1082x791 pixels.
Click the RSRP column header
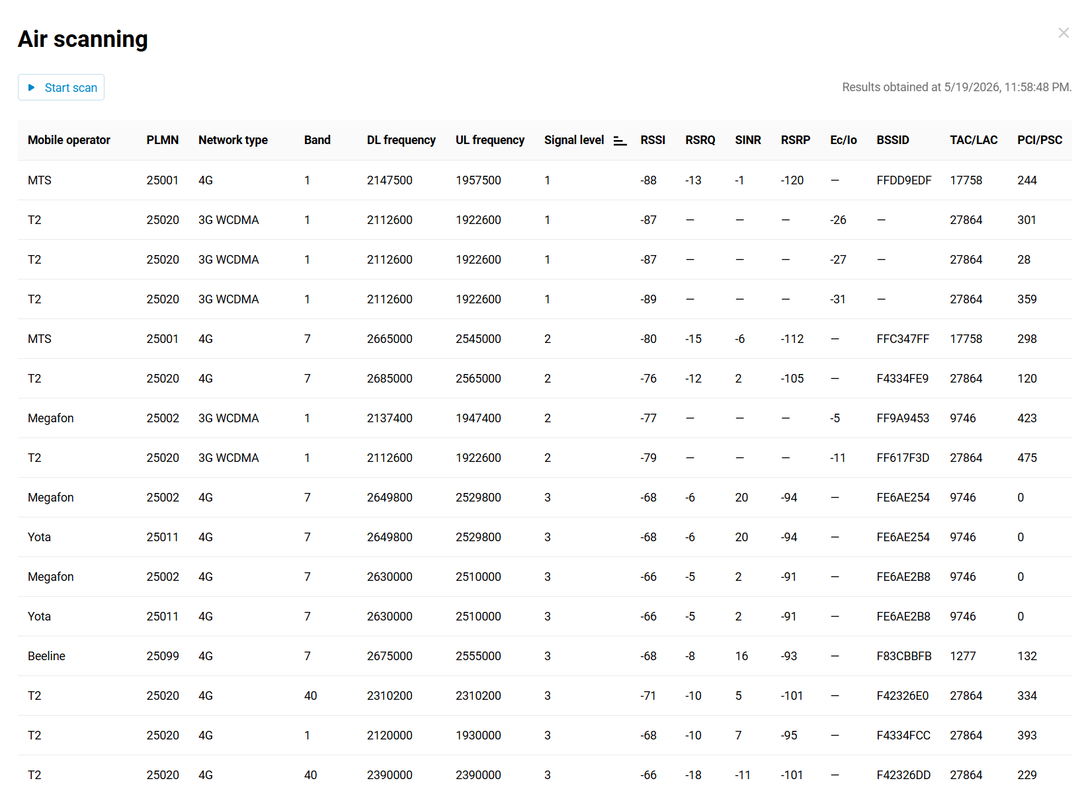796,140
